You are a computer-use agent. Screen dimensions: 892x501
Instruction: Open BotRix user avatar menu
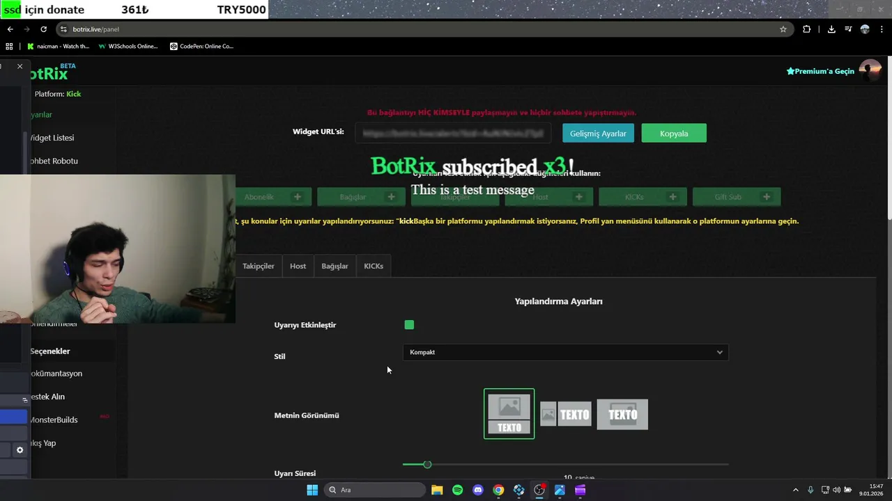(x=870, y=71)
